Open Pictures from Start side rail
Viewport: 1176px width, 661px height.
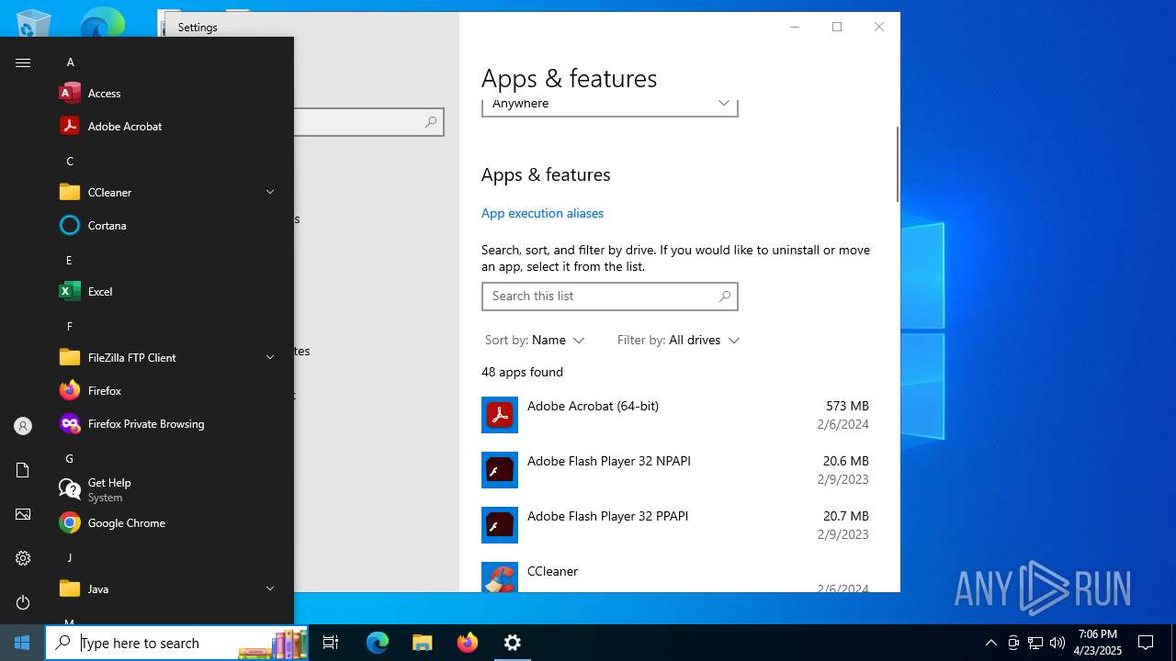coord(23,514)
